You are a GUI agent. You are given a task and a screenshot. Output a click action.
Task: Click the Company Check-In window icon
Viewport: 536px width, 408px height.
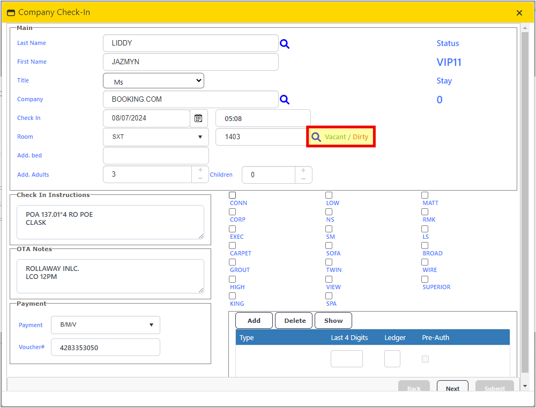[11, 13]
